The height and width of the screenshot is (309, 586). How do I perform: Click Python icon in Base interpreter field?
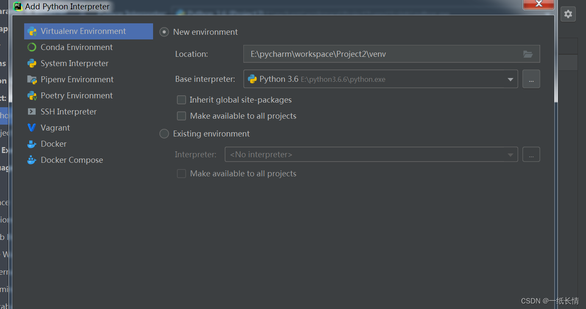(x=252, y=79)
